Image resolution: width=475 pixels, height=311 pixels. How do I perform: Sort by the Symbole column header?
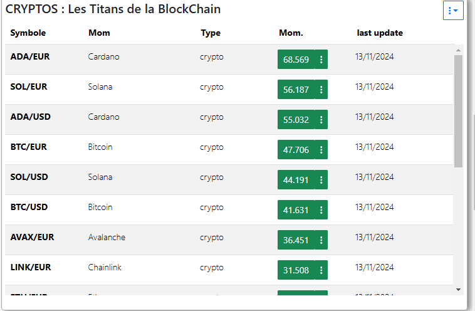click(28, 33)
